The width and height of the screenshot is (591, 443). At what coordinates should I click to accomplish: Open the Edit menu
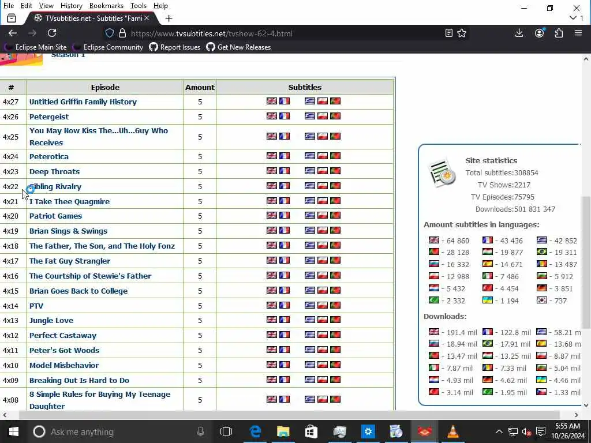[x=27, y=6]
